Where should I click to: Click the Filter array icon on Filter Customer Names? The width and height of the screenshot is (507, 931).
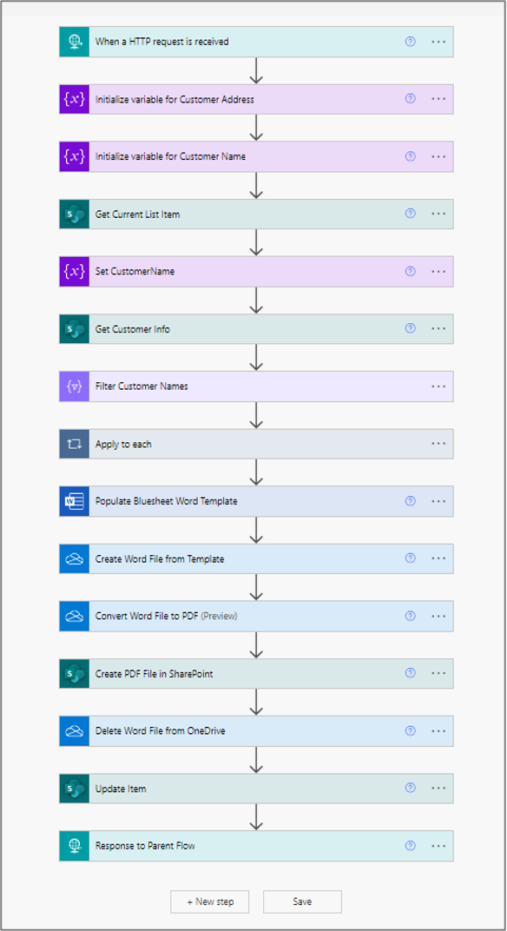[74, 386]
